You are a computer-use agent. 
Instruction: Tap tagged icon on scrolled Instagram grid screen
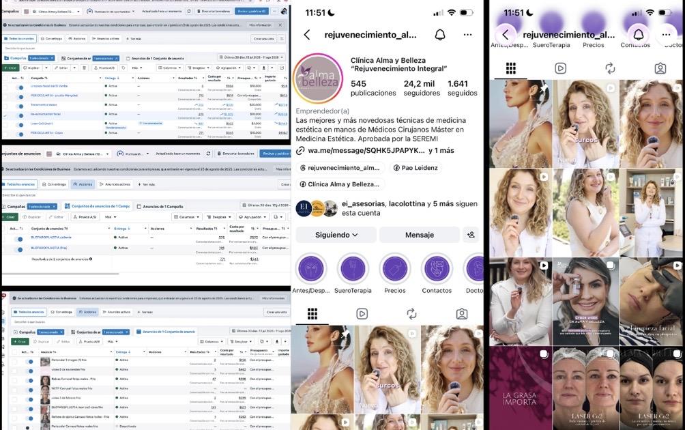pos(660,68)
